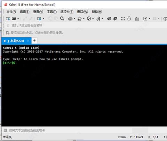Click the Find magnifier icon
The image size is (167, 141).
click(62, 18)
